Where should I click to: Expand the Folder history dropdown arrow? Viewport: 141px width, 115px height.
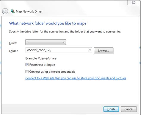pyautogui.click(x=90, y=50)
